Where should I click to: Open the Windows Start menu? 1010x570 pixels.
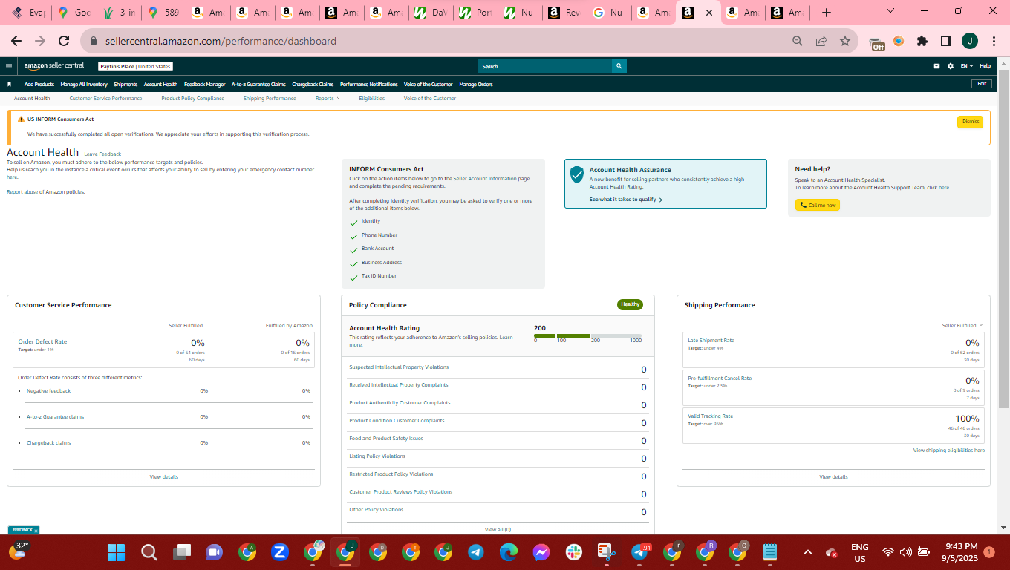tap(116, 552)
